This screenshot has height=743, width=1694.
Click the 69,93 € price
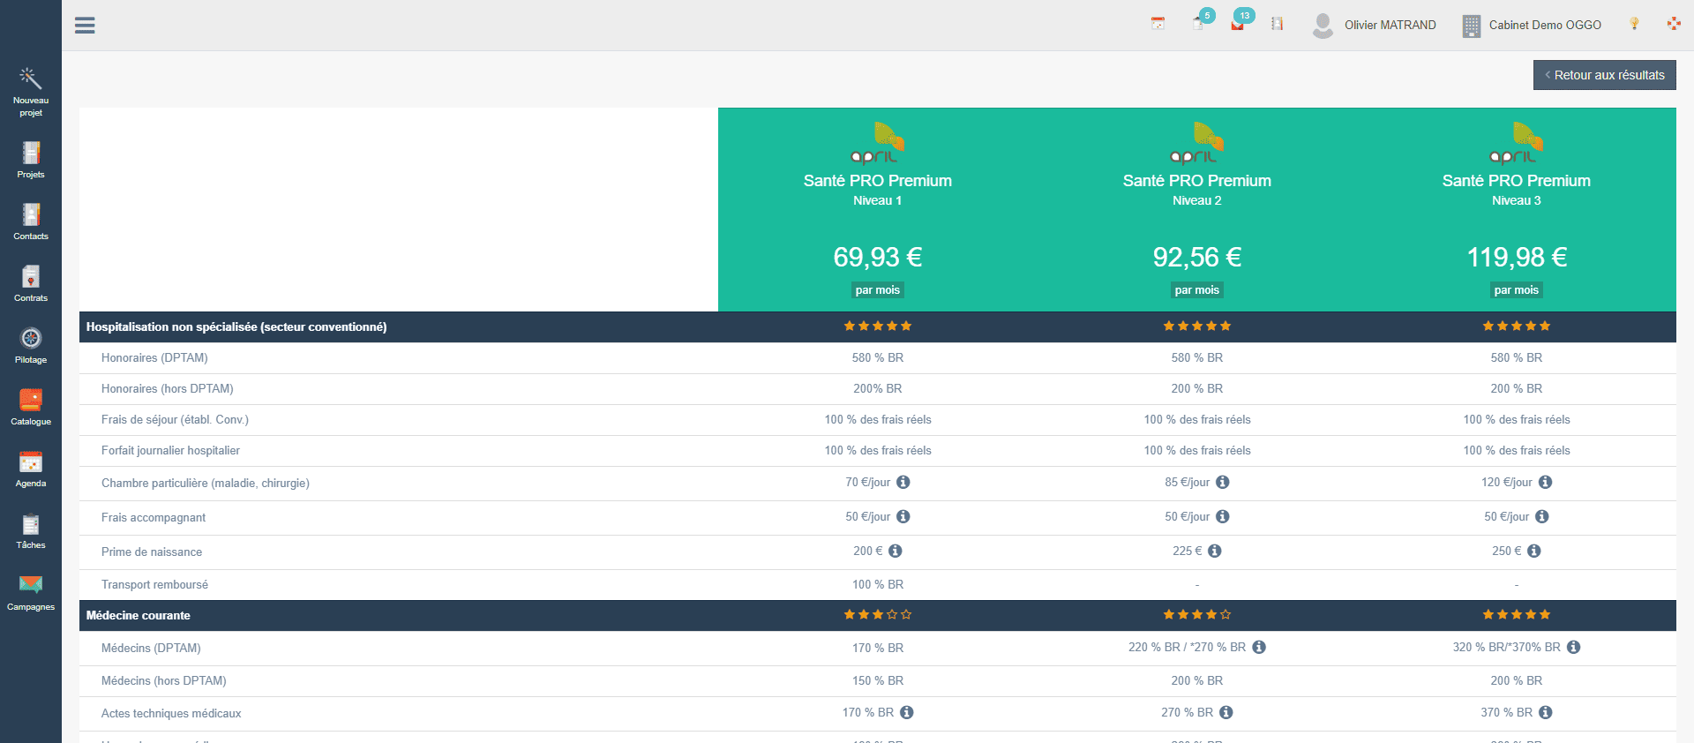pos(878,257)
